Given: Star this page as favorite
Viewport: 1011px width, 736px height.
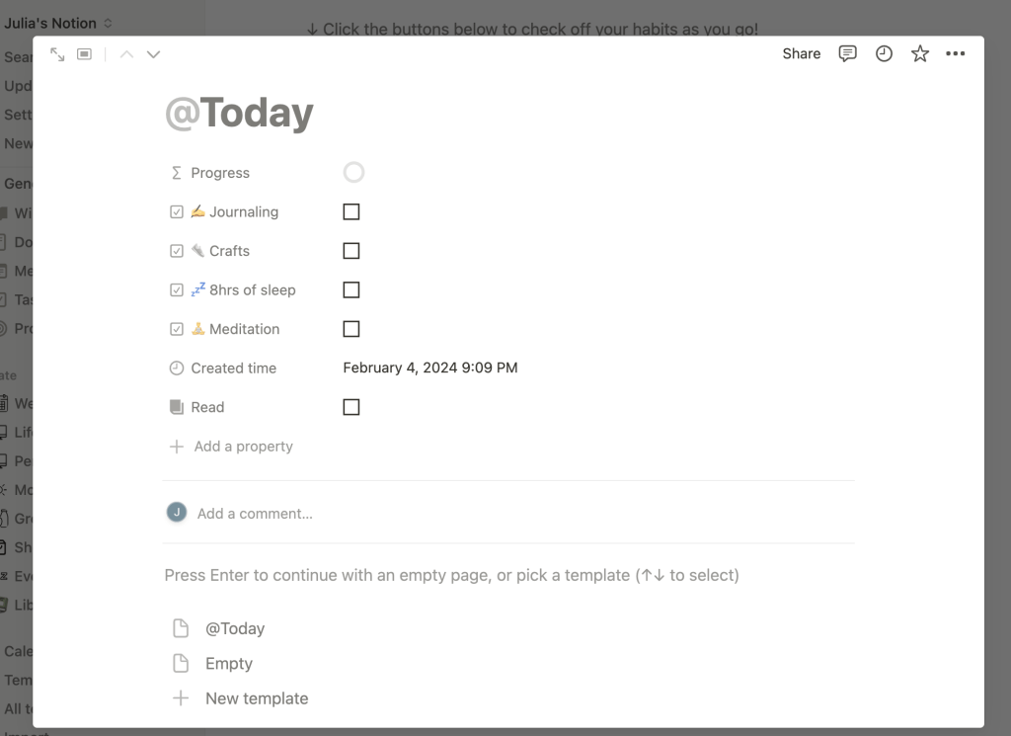Looking at the screenshot, I should (x=919, y=54).
